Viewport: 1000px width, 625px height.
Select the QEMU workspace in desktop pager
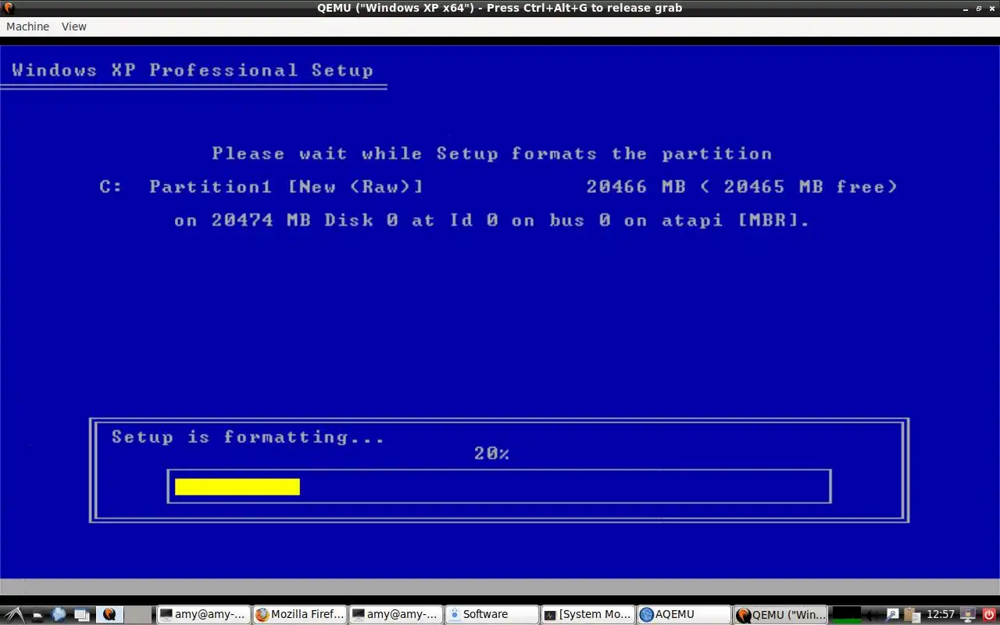coord(109,615)
